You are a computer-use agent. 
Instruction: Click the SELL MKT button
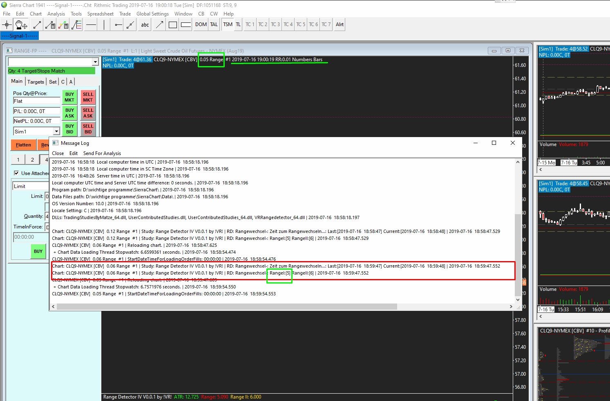point(88,97)
